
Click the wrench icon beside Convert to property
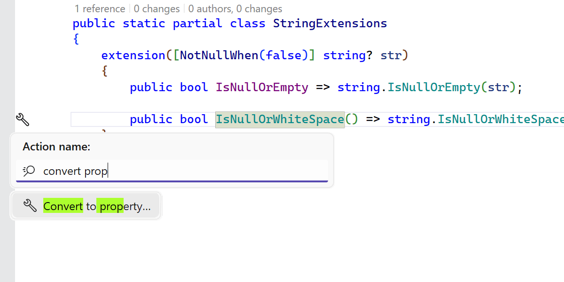click(30, 206)
